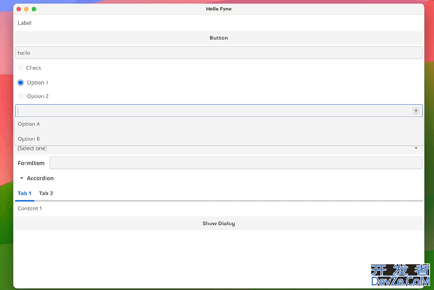Screen dimensions: 434x290
Task: Switch to Tab 2
Action: coord(46,193)
